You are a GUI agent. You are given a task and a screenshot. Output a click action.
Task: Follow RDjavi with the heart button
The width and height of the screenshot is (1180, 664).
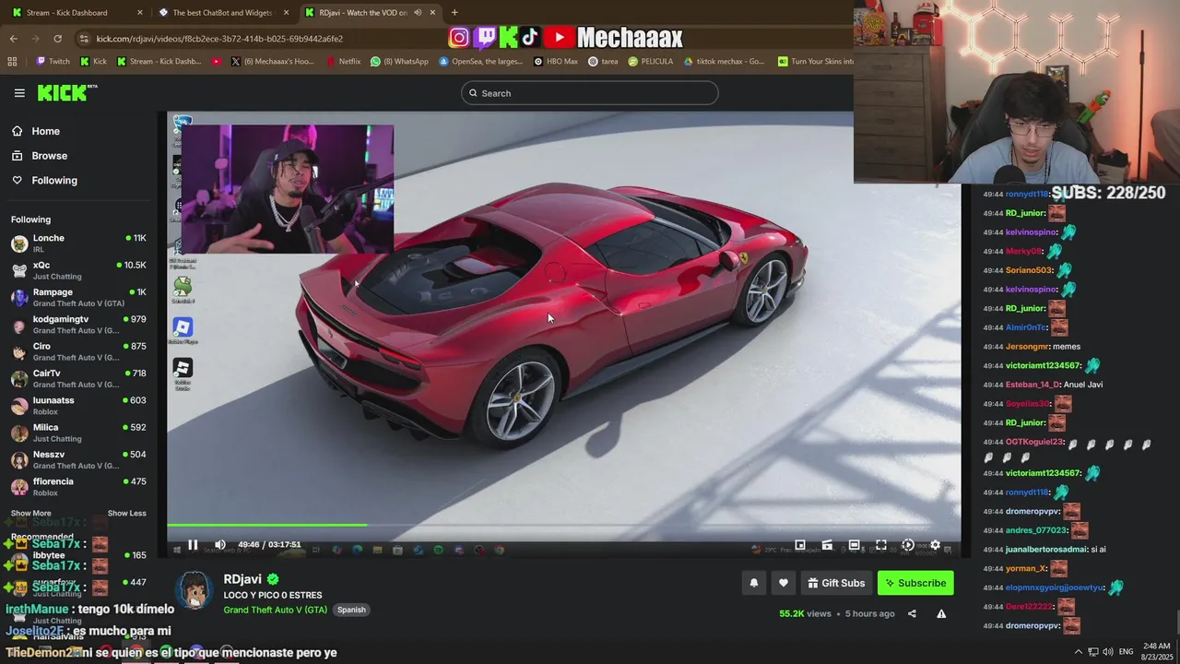point(784,583)
